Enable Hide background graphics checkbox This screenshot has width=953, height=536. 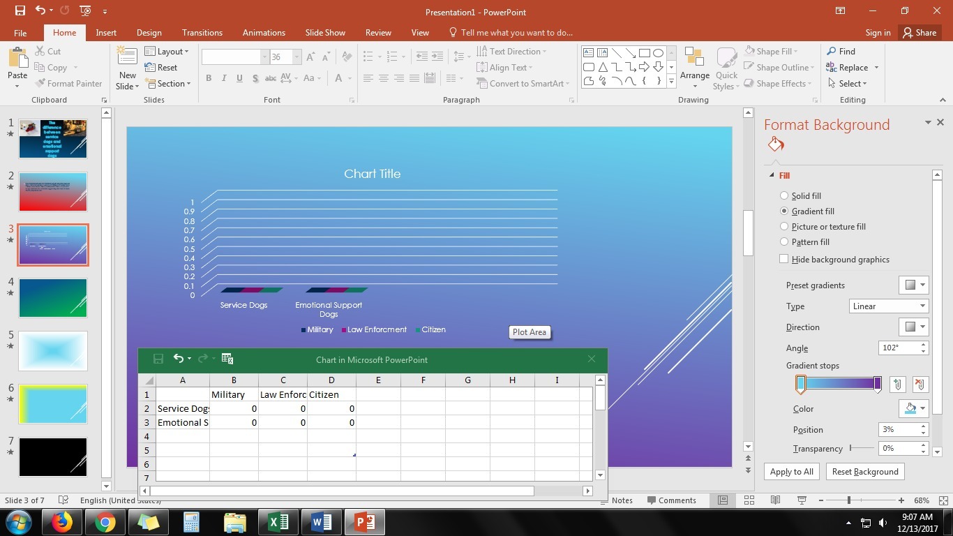pyautogui.click(x=784, y=260)
